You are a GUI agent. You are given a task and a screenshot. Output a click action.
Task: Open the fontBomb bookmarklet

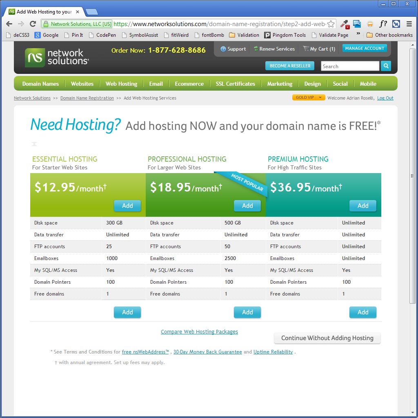(x=209, y=35)
